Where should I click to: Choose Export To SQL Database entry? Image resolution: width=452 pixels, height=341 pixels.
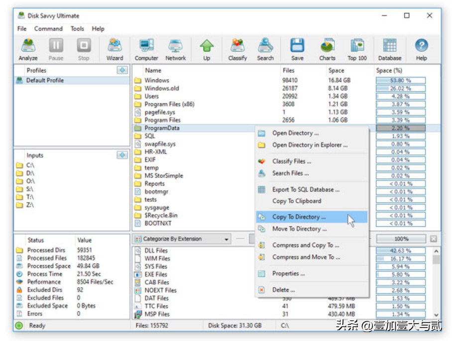tap(312, 189)
